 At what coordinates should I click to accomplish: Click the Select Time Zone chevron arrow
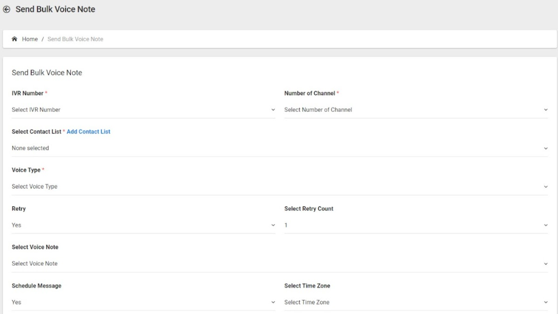tap(545, 303)
